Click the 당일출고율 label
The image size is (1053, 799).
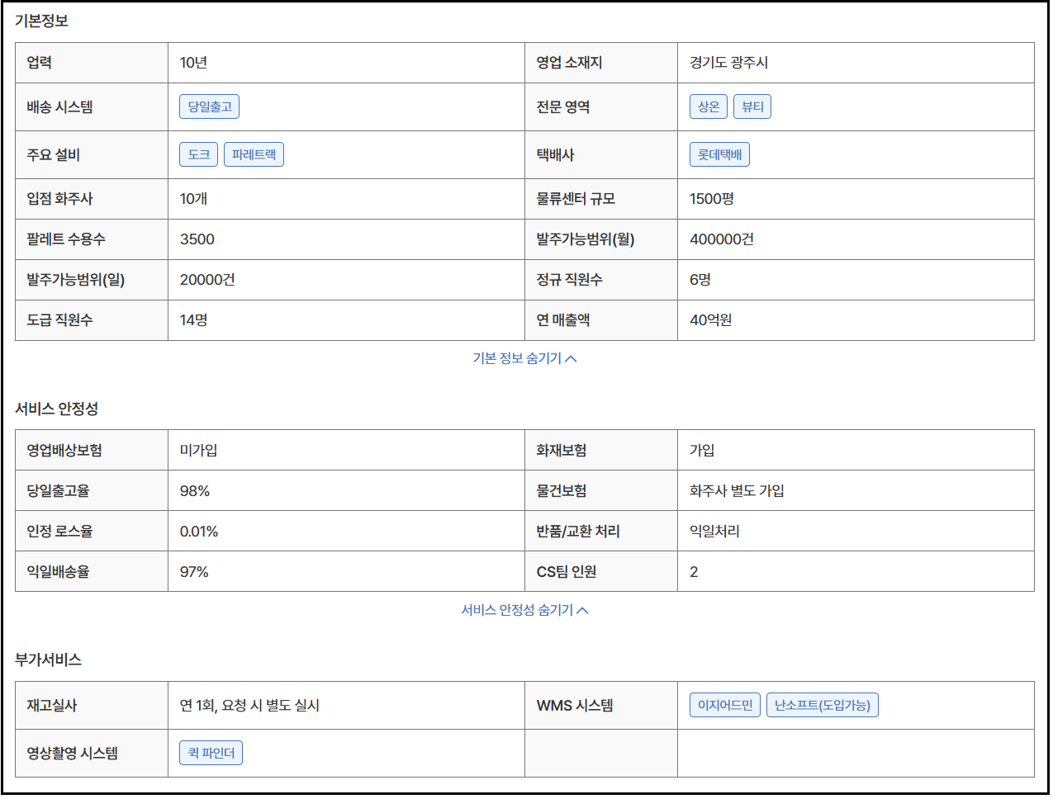point(58,491)
